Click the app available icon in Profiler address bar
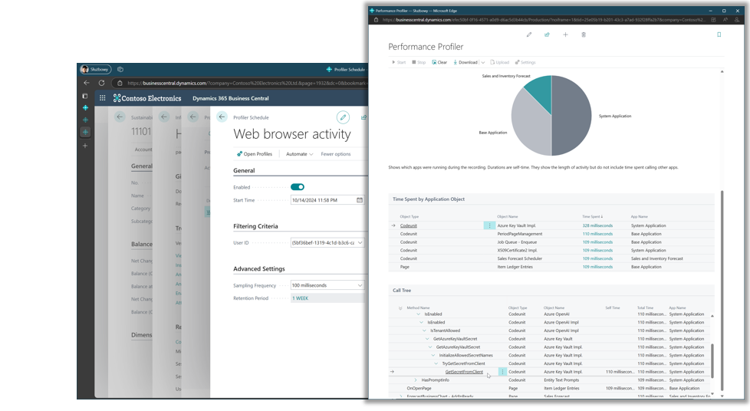 [x=713, y=20]
